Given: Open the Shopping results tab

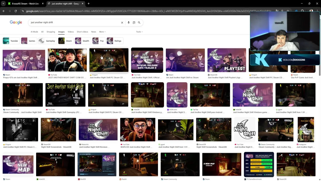Looking at the screenshot, I should click(x=51, y=32).
